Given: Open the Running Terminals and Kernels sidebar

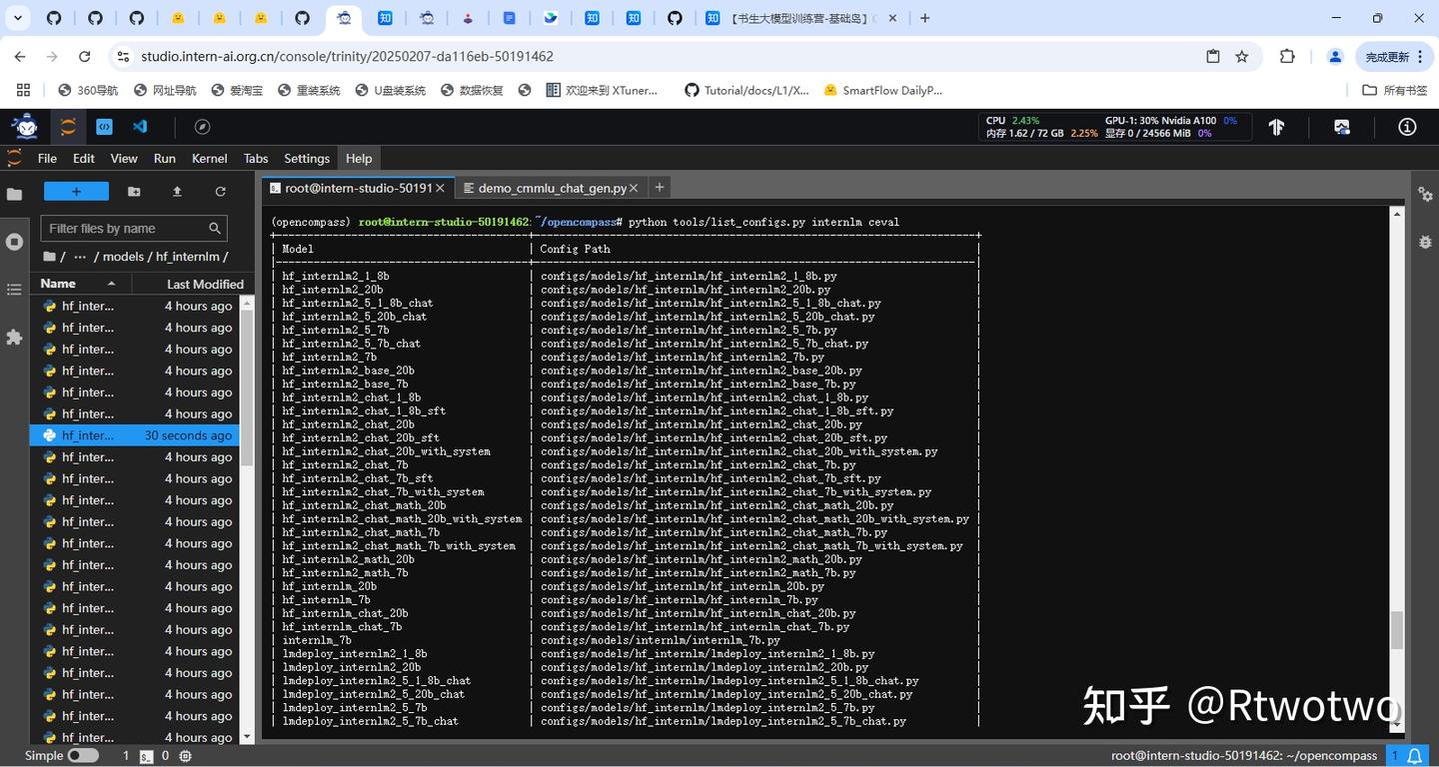Looking at the screenshot, I should tap(14, 243).
